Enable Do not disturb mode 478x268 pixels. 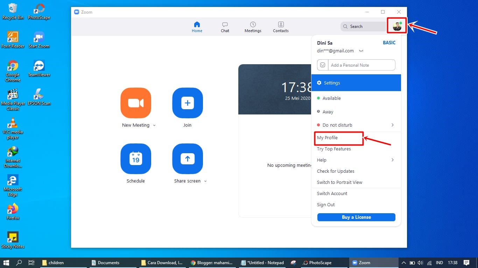pyautogui.click(x=337, y=125)
